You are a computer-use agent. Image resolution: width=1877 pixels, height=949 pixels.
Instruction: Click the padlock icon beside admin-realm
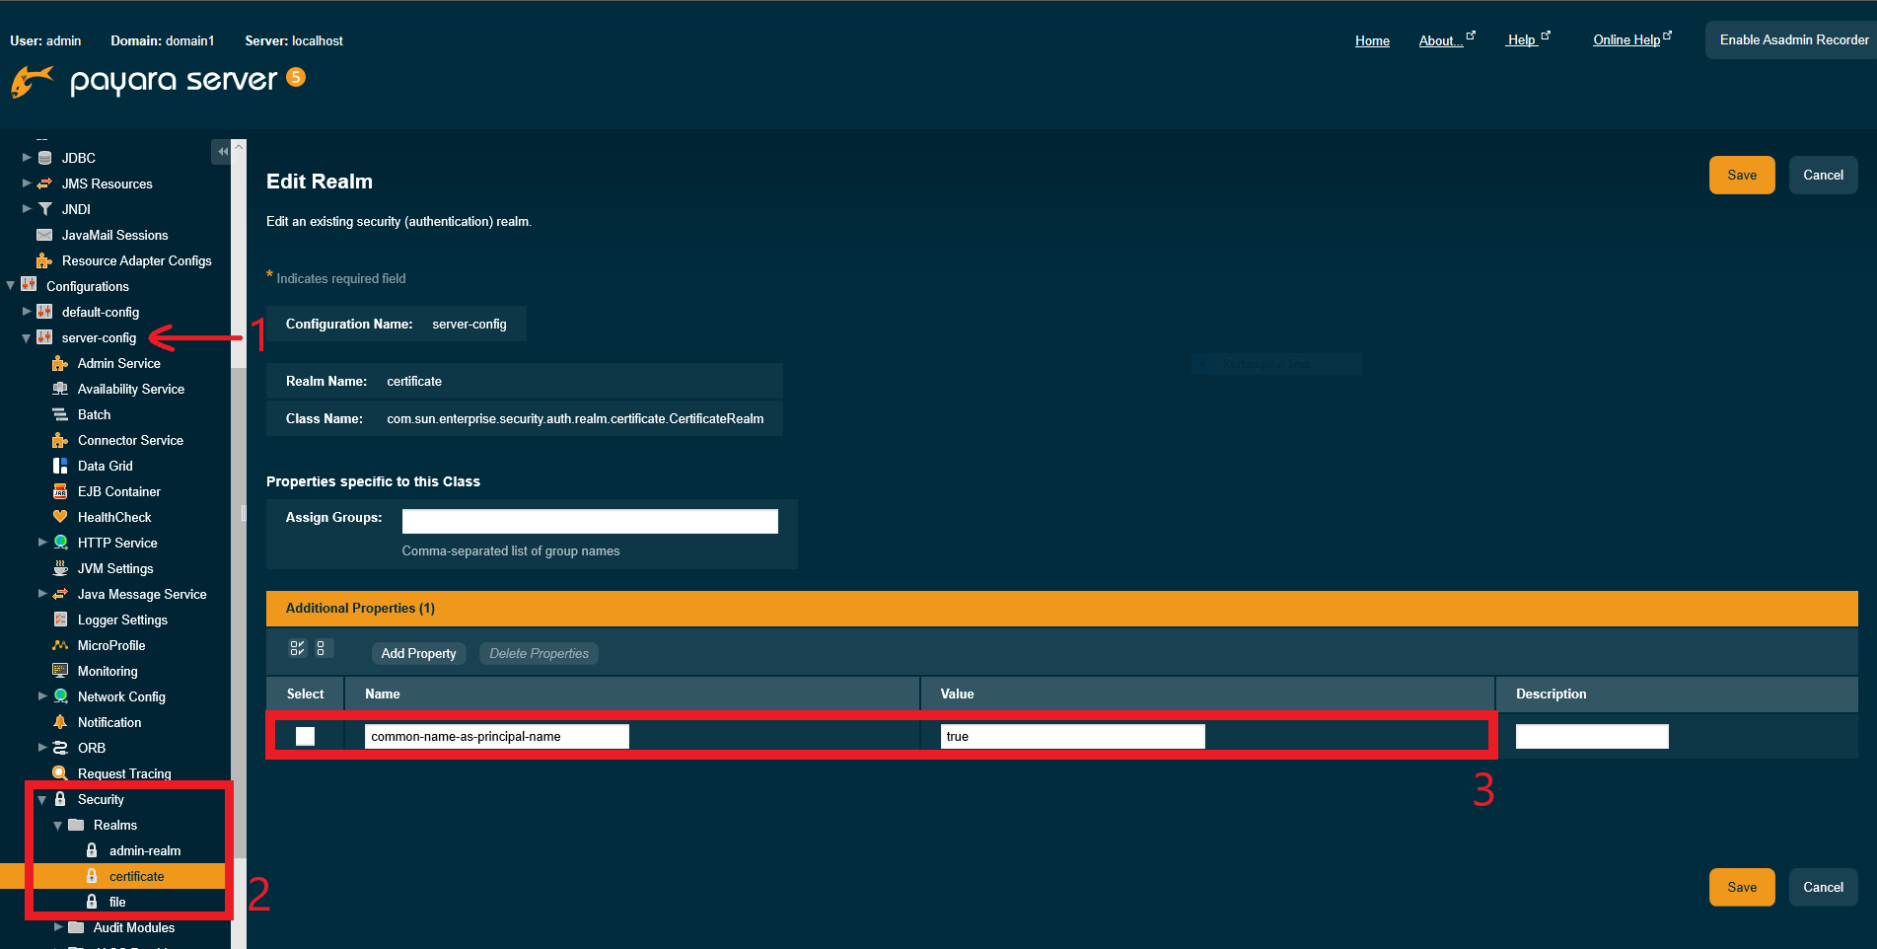[x=91, y=850]
